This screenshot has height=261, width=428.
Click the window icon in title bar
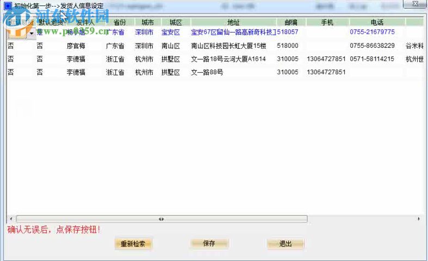[x=8, y=6]
